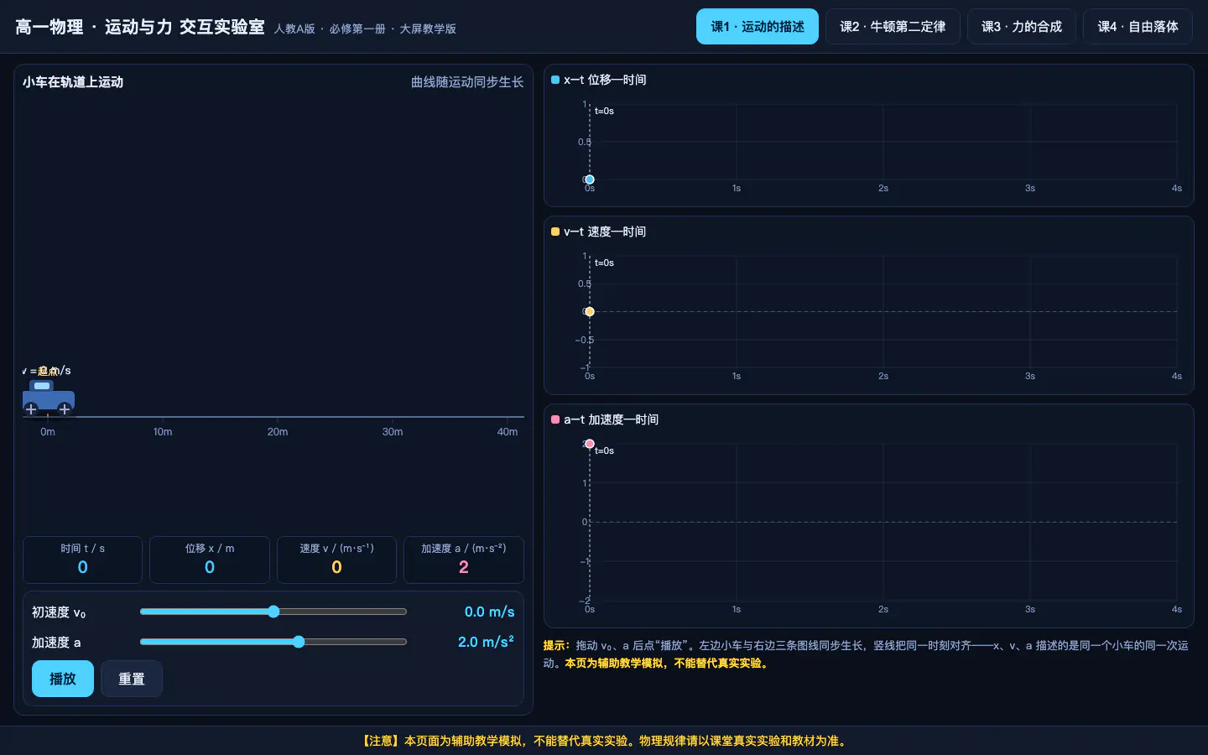Open the 课4 · 自由落体 tab
The width and height of the screenshot is (1208, 755).
[1138, 27]
